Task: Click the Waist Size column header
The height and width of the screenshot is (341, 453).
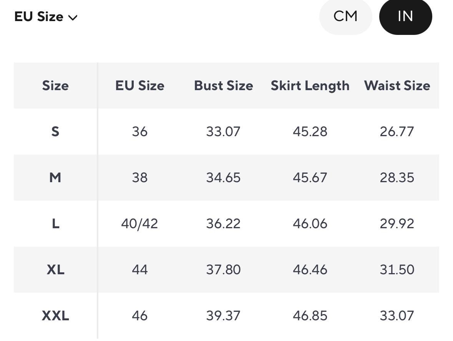Action: pos(397,86)
